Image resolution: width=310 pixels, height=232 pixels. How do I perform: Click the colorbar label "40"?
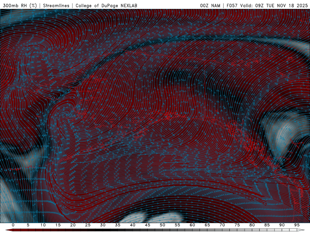pos(133,225)
